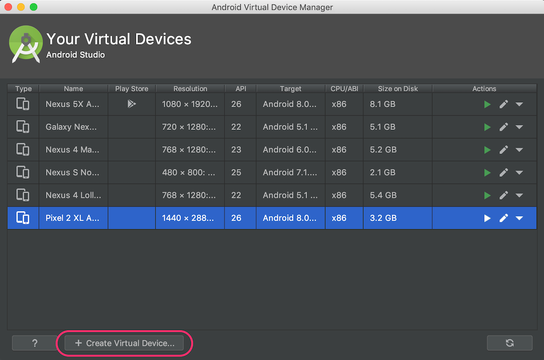Click the Android 6.0... target cell
The height and width of the screenshot is (360, 544).
pos(290,150)
